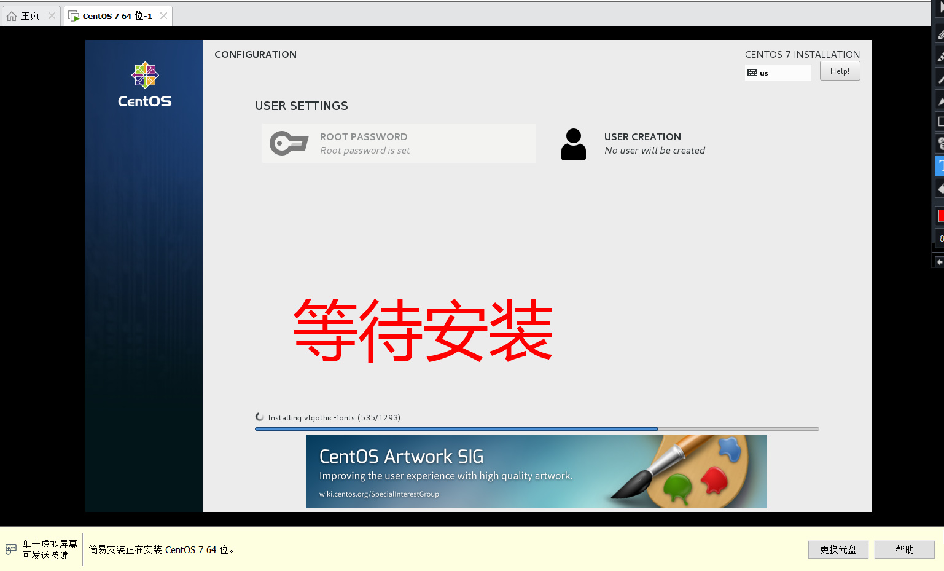This screenshot has height=571, width=944.
Task: Choose the Mosaic brush tool
Action: (x=940, y=55)
